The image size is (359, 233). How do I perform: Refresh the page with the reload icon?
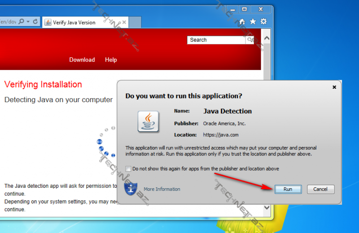[x=35, y=22]
